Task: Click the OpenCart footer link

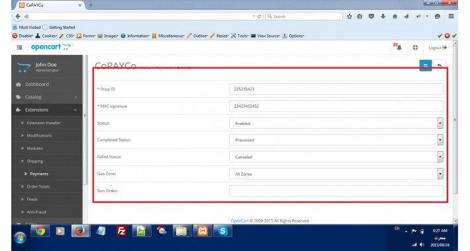Action: click(240, 221)
